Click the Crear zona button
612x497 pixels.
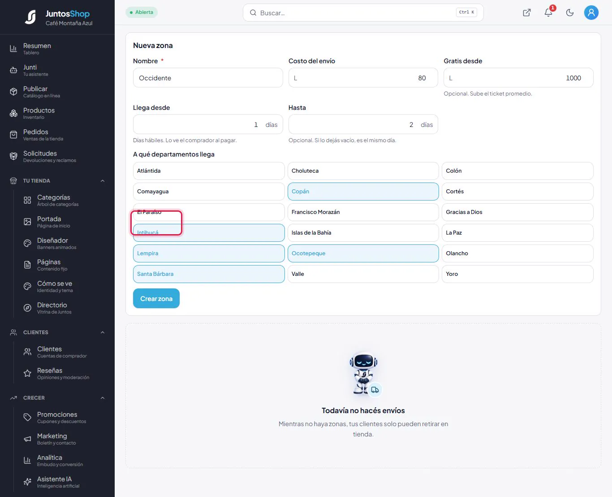[x=156, y=298]
